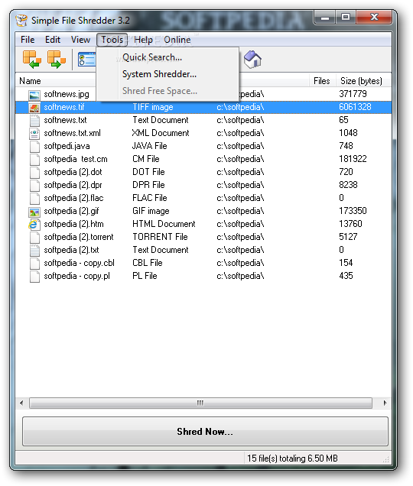Open the View menu
Viewport: 413px width, 486px height.
[x=80, y=40]
